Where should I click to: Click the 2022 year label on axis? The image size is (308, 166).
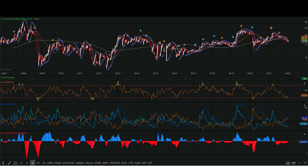[288, 73]
